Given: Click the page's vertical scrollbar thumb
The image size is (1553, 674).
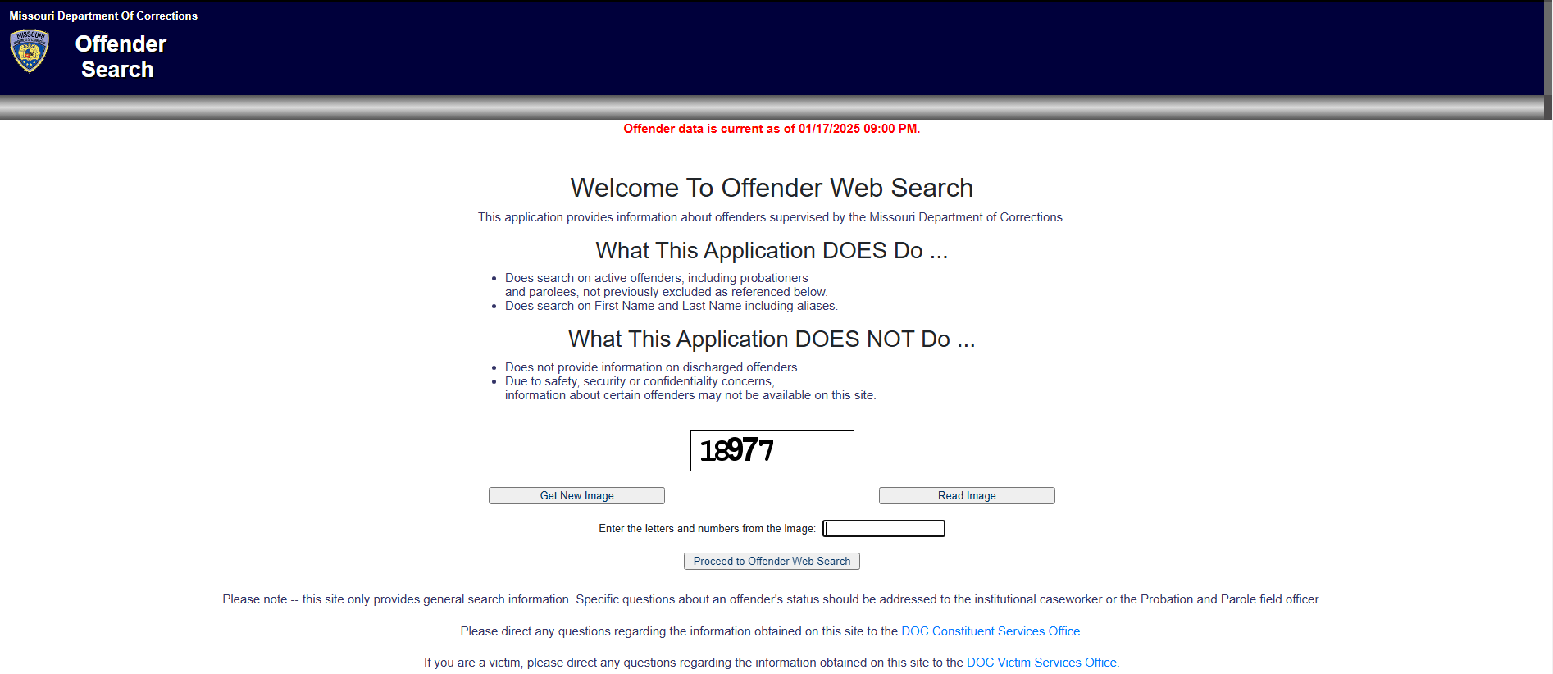Looking at the screenshot, I should pyautogui.click(x=1547, y=49).
